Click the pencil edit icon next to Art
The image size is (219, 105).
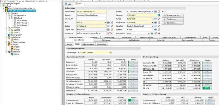pos(112,23)
